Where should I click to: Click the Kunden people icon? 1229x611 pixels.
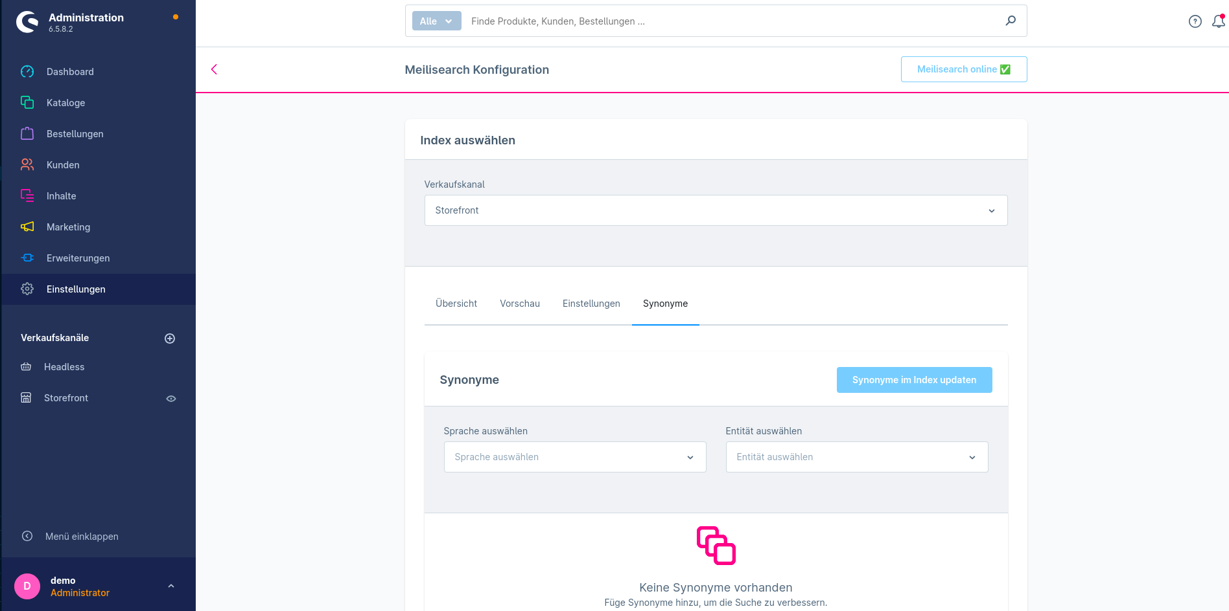(x=27, y=165)
